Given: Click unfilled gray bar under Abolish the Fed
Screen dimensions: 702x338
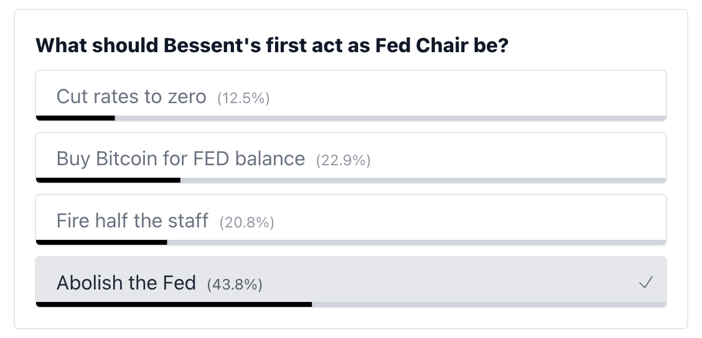Looking at the screenshot, I should (x=489, y=304).
